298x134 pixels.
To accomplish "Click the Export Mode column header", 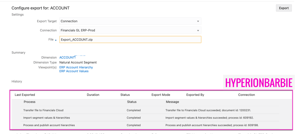I will (161, 95).
